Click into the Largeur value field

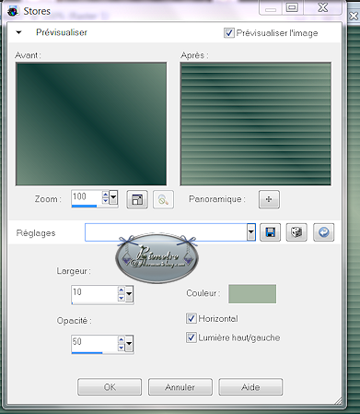click(94, 293)
